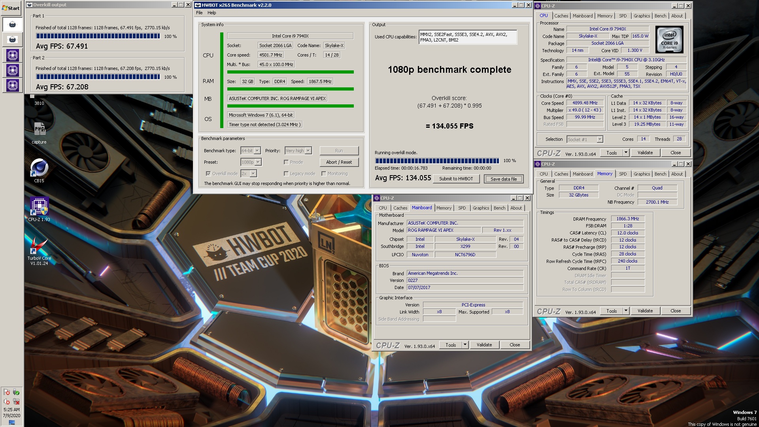Screen dimensions: 759x427
Task: Click the Intel Core i9 X-series logo
Action: (x=669, y=40)
